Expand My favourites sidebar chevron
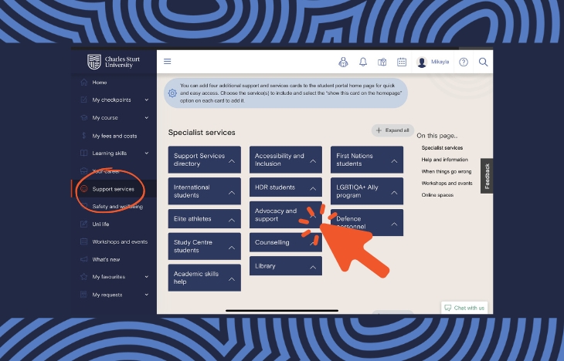The height and width of the screenshot is (361, 564). click(147, 277)
